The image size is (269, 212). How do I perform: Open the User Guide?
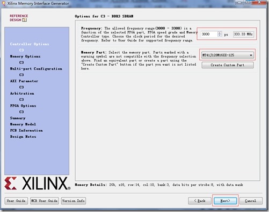click(16, 201)
